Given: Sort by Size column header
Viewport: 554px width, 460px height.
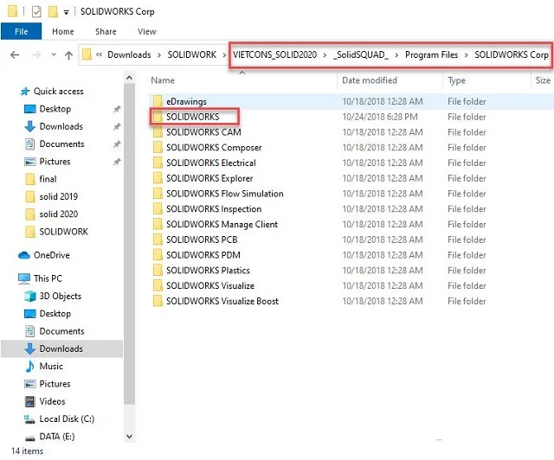Looking at the screenshot, I should pos(543,80).
